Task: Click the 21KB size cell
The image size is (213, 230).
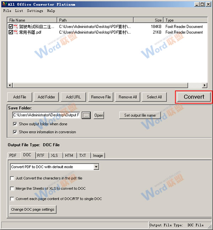Action: (157, 32)
